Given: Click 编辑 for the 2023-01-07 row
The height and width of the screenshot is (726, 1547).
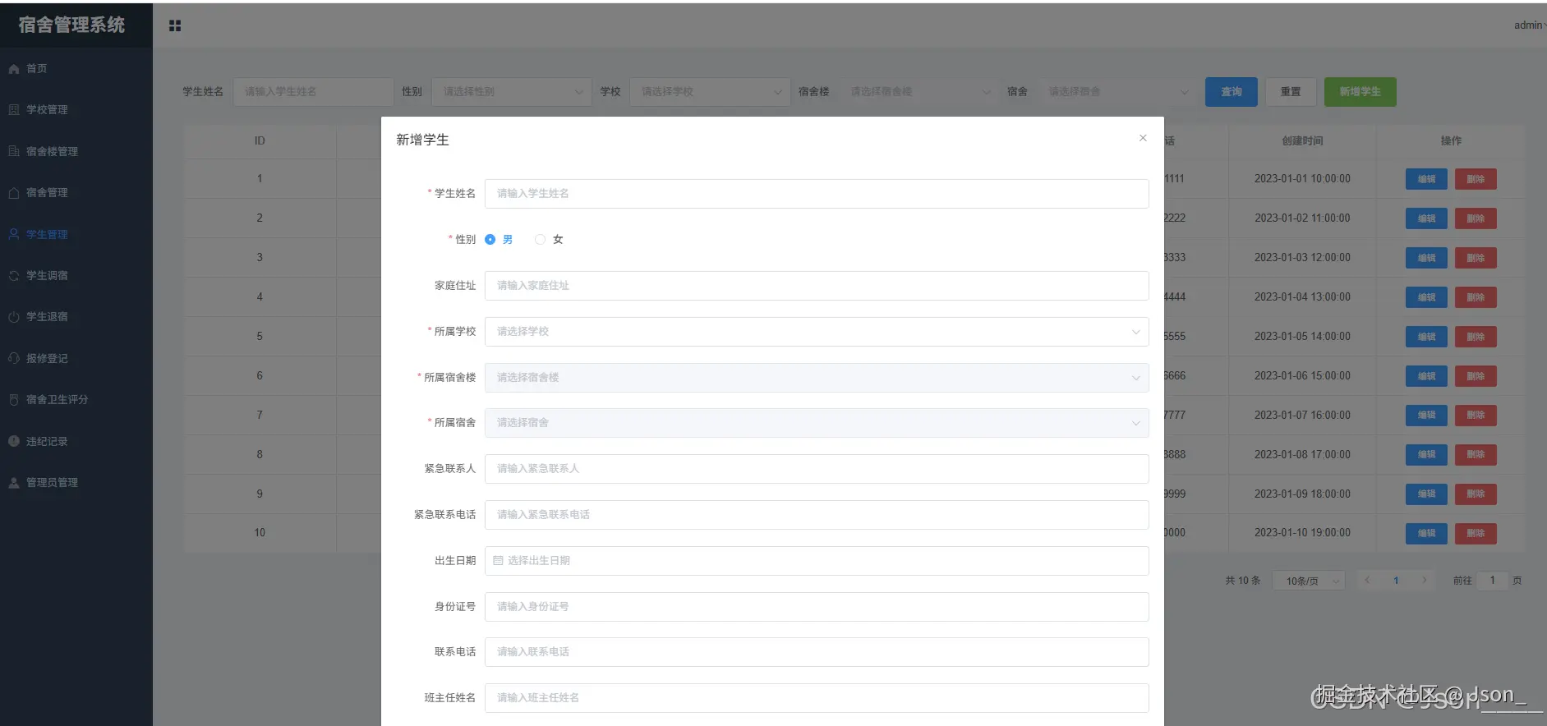Looking at the screenshot, I should (x=1426, y=416).
